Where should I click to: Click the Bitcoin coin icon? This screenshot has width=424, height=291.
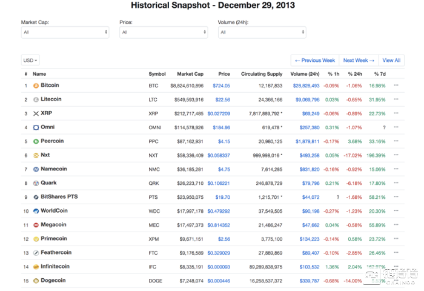pos(36,86)
